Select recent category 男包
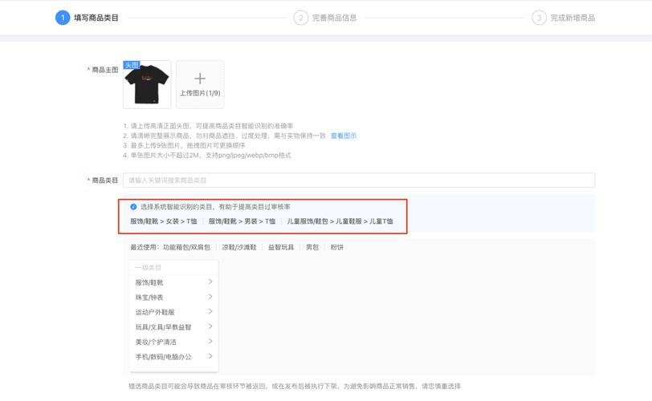The width and height of the screenshot is (652, 401). 312,247
